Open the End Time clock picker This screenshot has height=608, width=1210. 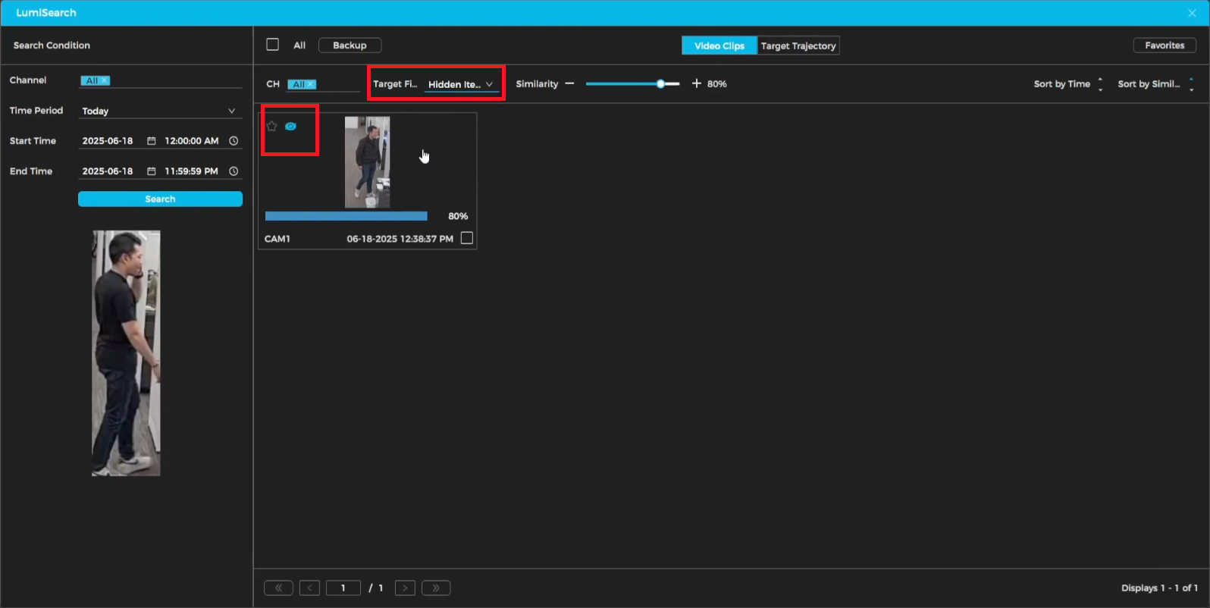[x=234, y=171]
